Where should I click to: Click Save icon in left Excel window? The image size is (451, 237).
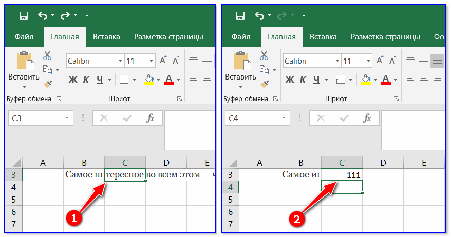pyautogui.click(x=24, y=15)
